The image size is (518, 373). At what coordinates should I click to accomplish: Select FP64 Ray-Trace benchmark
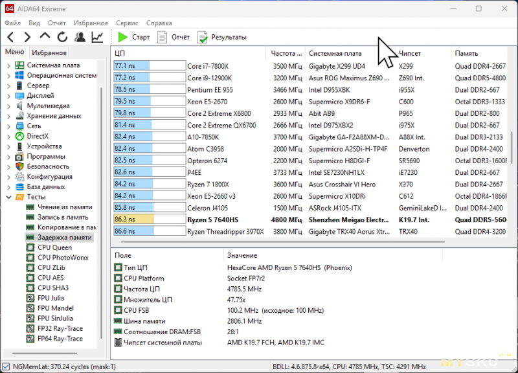(60, 339)
